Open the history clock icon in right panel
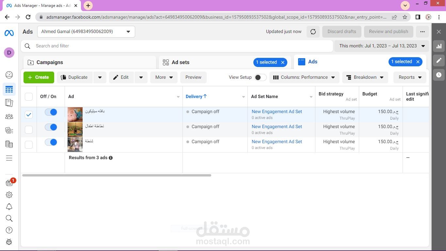 [439, 75]
